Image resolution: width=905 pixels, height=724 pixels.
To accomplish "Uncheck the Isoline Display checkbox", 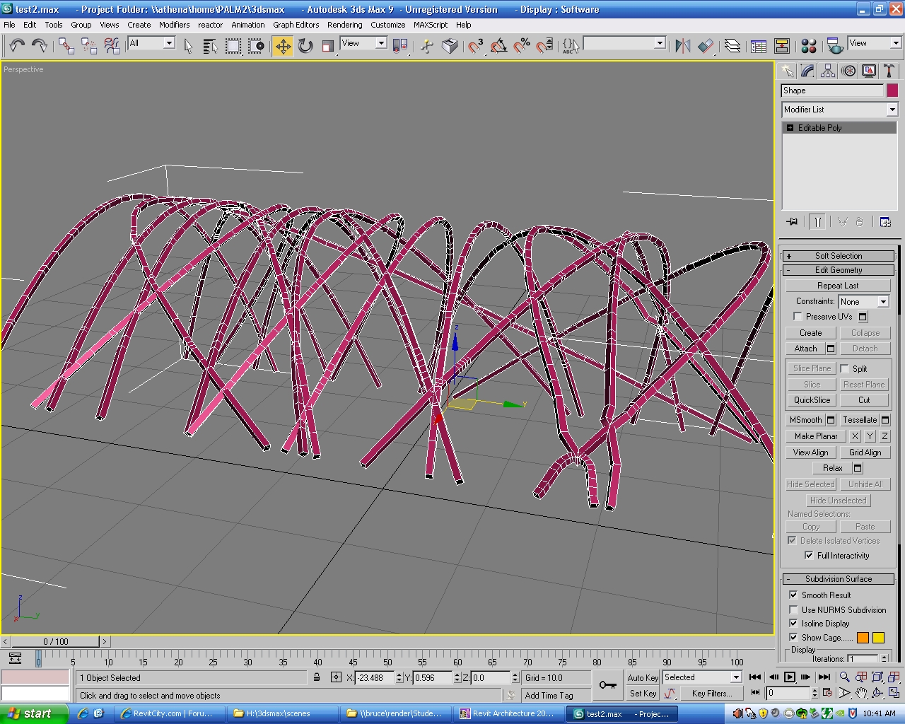I will (793, 624).
